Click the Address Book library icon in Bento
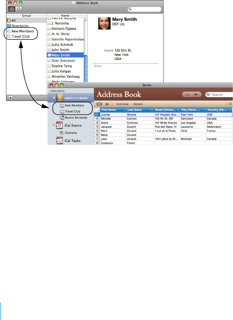 (x=60, y=98)
